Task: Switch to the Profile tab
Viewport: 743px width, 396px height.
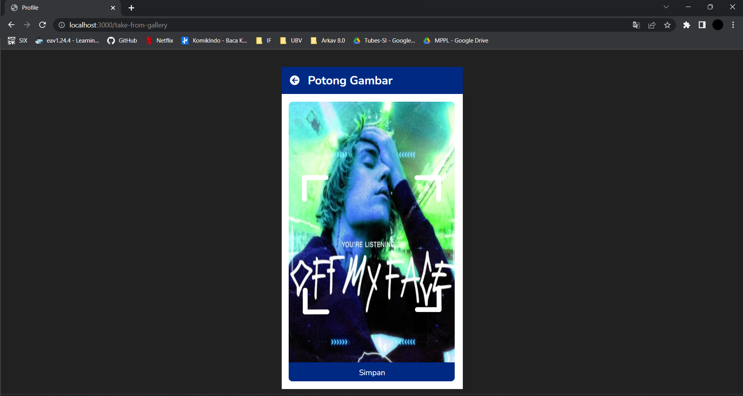Action: (62, 8)
